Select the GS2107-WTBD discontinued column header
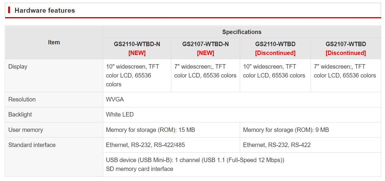 click(x=346, y=49)
